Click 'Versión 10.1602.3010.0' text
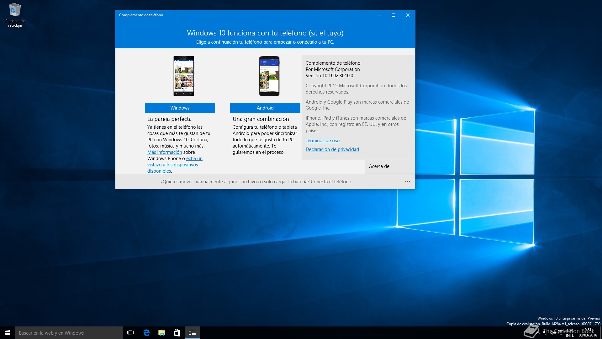Screen dimensions: 602x339 point(329,76)
